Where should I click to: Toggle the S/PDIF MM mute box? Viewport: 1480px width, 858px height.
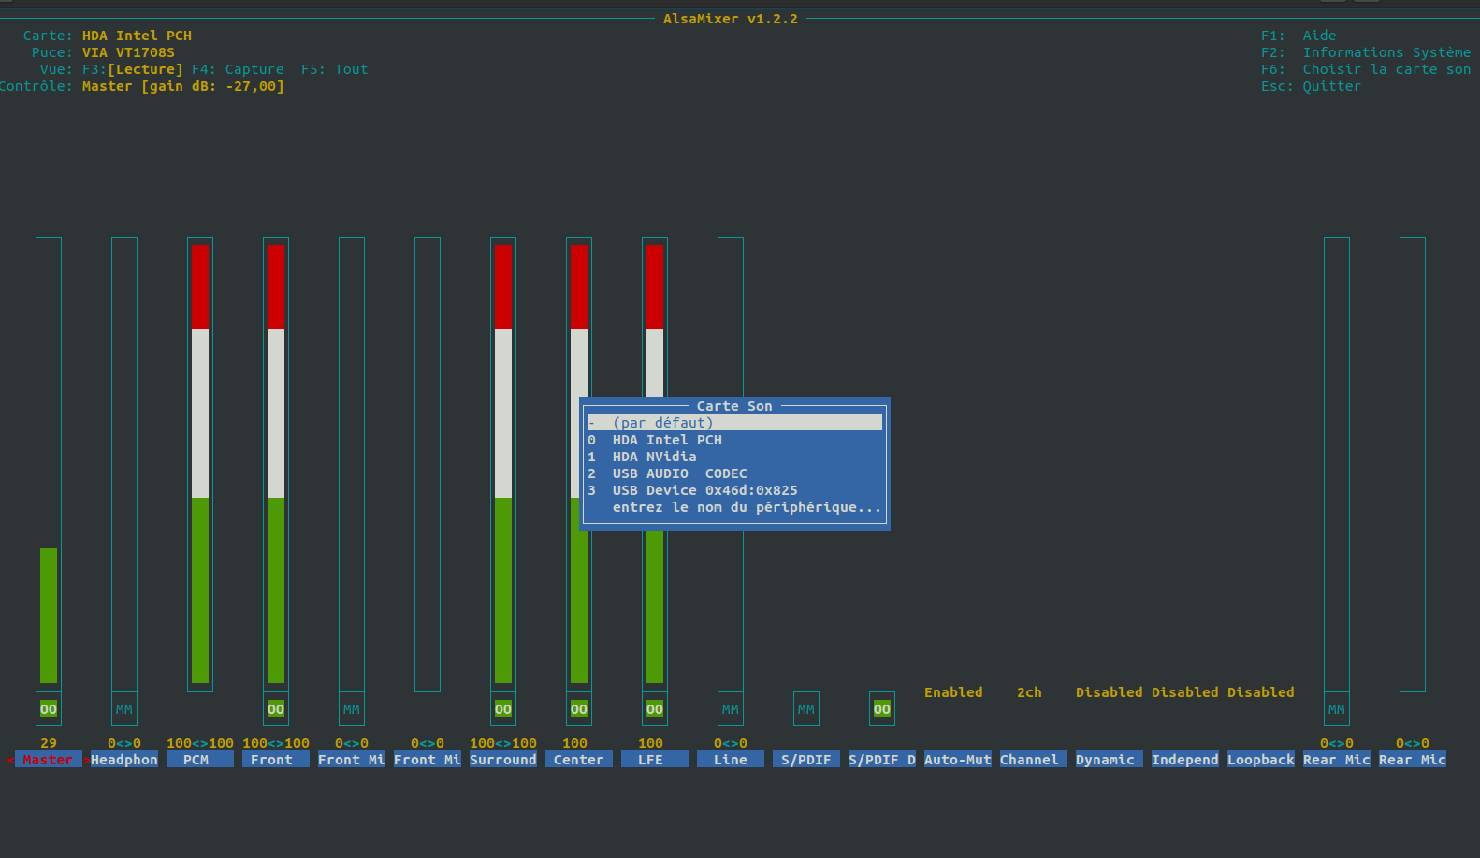(806, 709)
